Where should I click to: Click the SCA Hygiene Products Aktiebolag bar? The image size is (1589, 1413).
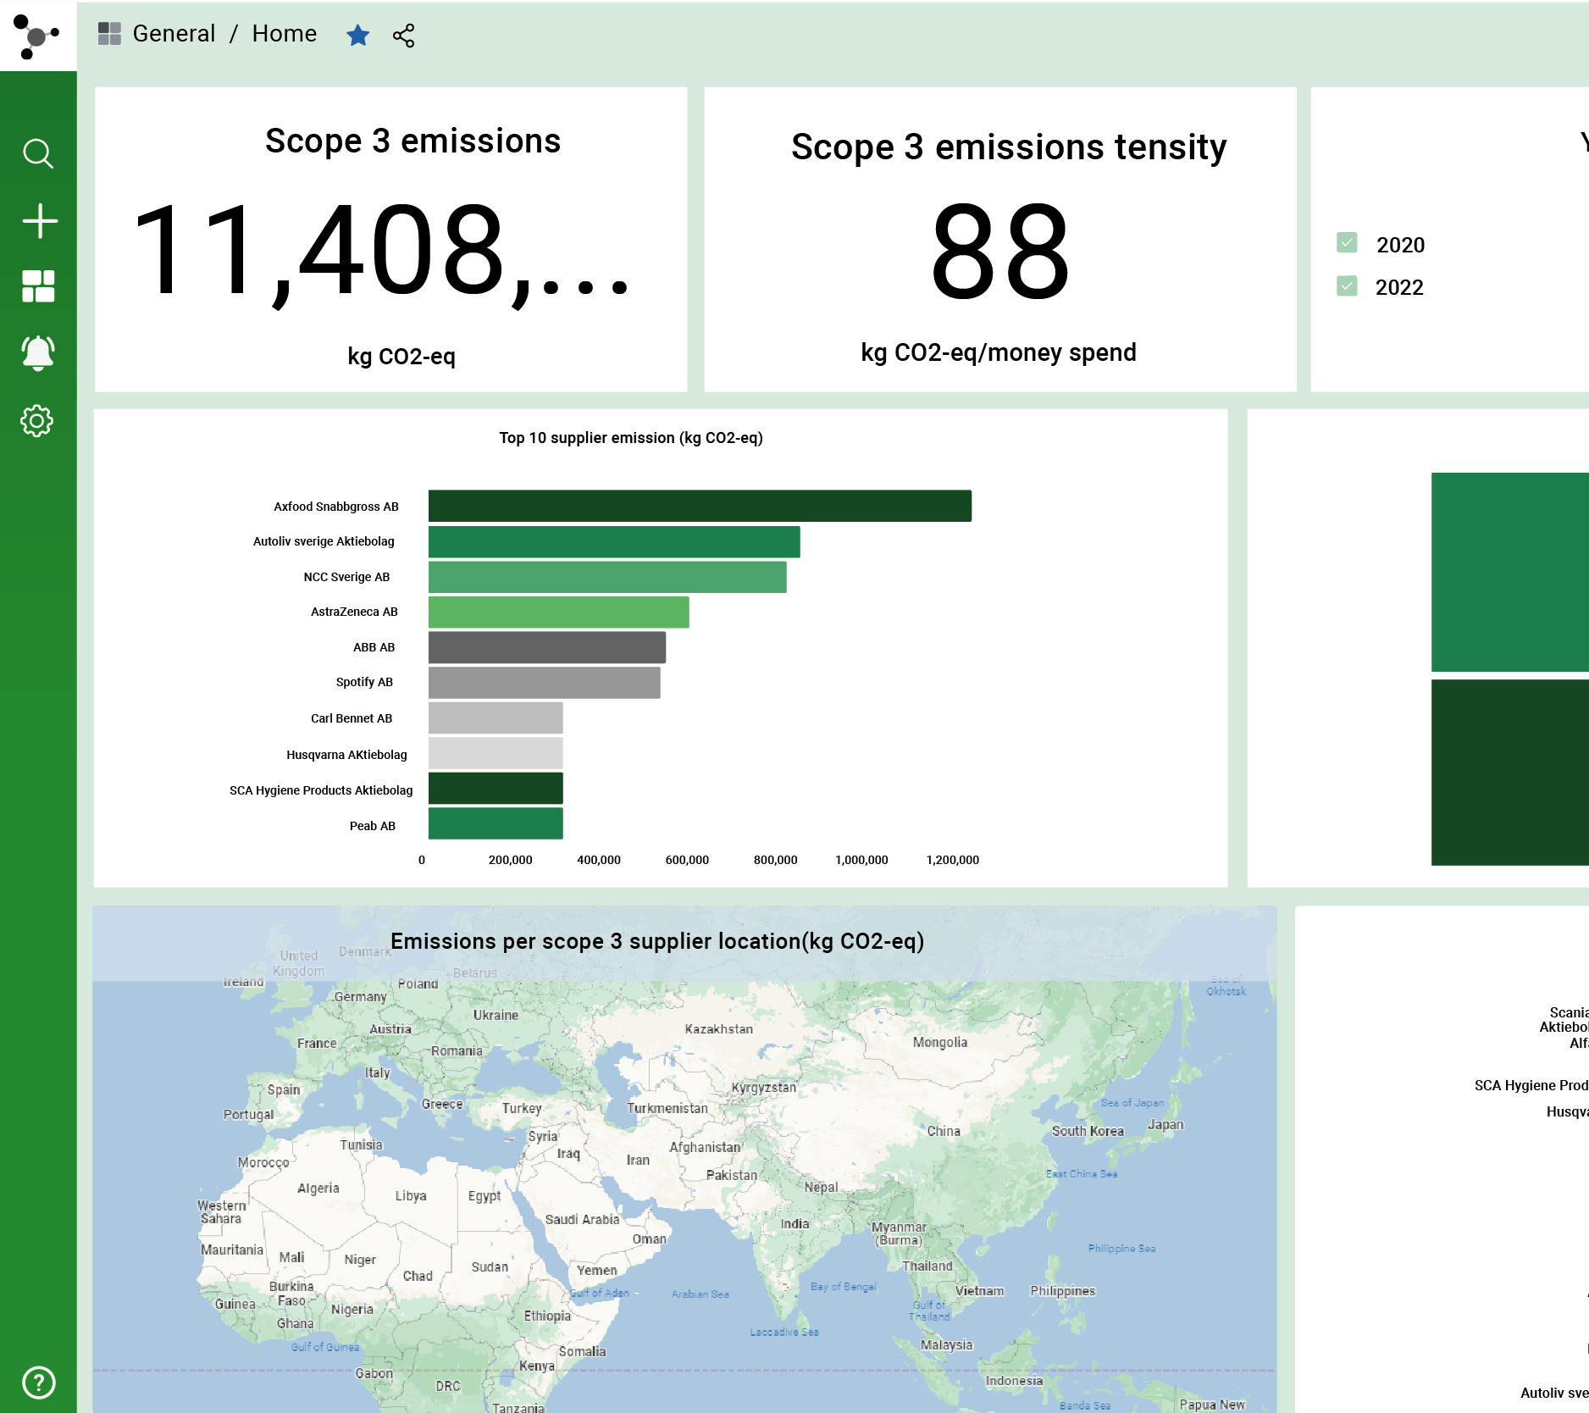click(x=496, y=789)
